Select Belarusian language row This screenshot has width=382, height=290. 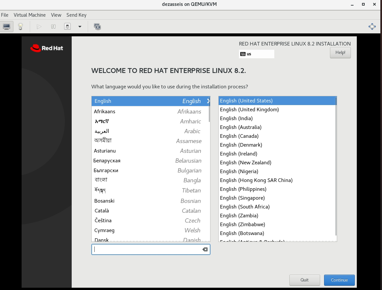click(x=151, y=161)
